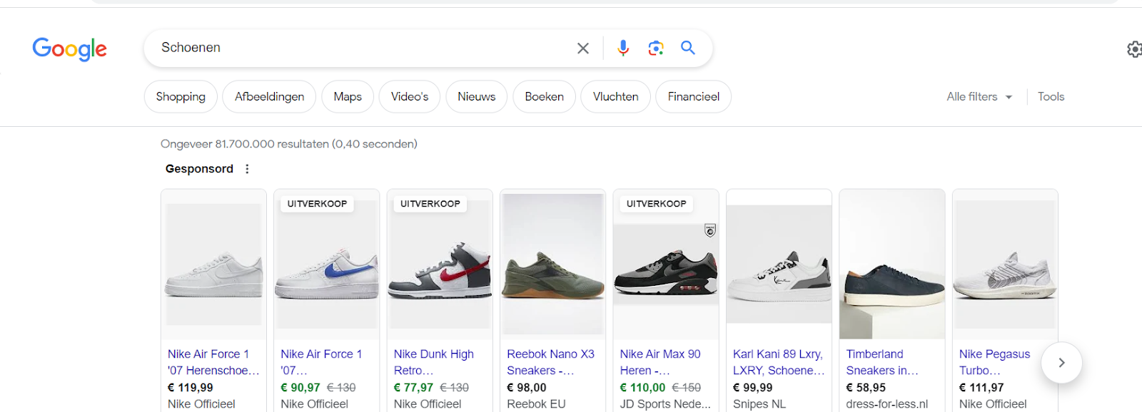Click UITVERKOOP badge on Air Max 90

(656, 204)
